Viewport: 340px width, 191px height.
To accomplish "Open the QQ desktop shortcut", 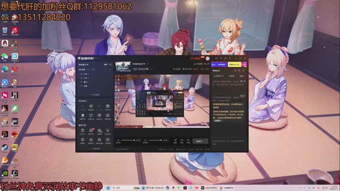I will pyautogui.click(x=5, y=44).
